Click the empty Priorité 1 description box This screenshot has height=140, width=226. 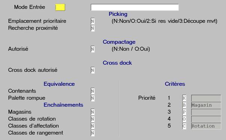pyautogui.click(x=206, y=98)
